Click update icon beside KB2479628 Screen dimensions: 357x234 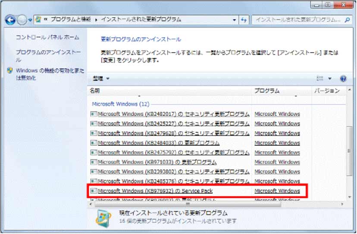click(x=94, y=133)
